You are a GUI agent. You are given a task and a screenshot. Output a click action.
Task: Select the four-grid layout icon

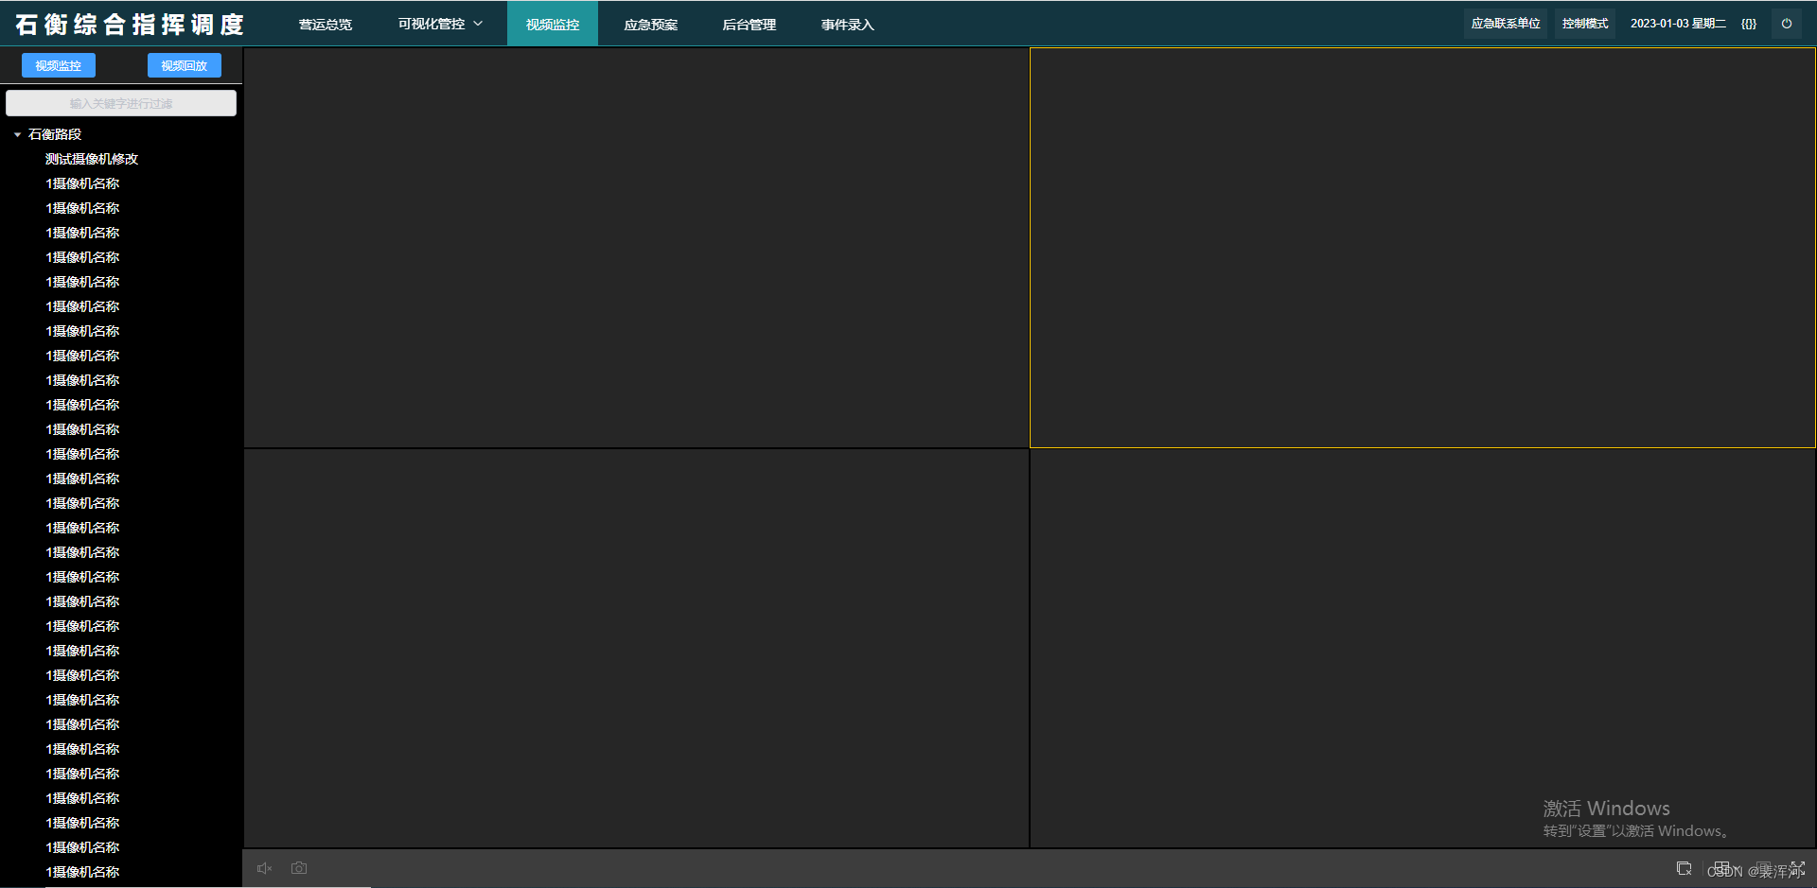[1721, 868]
